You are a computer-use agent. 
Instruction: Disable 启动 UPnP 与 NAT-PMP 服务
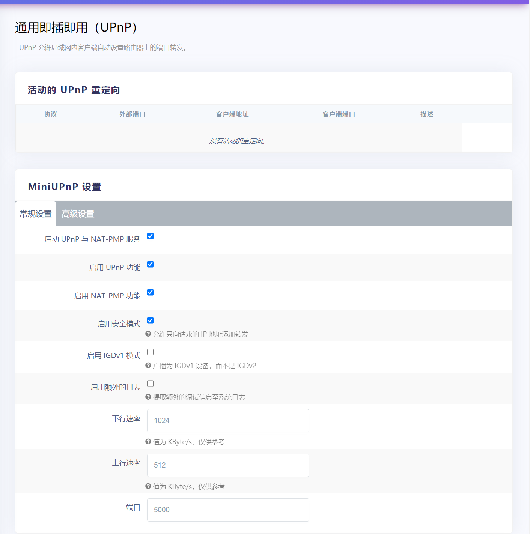pyautogui.click(x=150, y=236)
